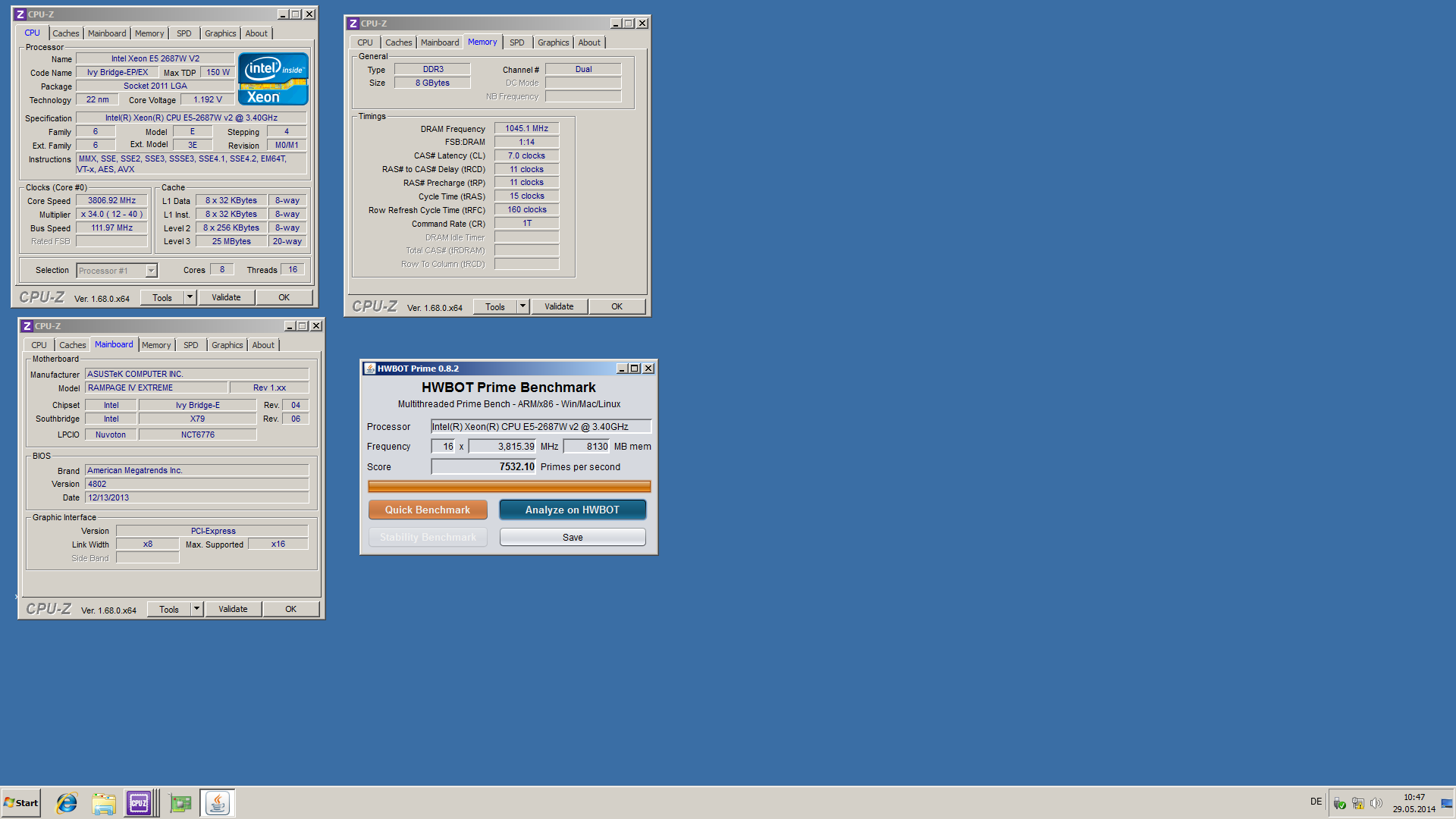Expand Tools arrow in CPU window
Image resolution: width=1456 pixels, height=819 pixels.
pos(190,297)
